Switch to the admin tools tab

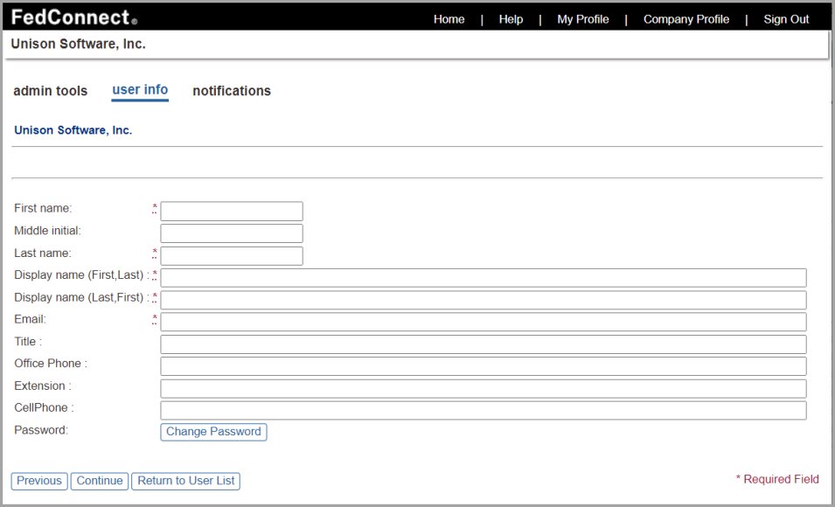click(x=50, y=90)
